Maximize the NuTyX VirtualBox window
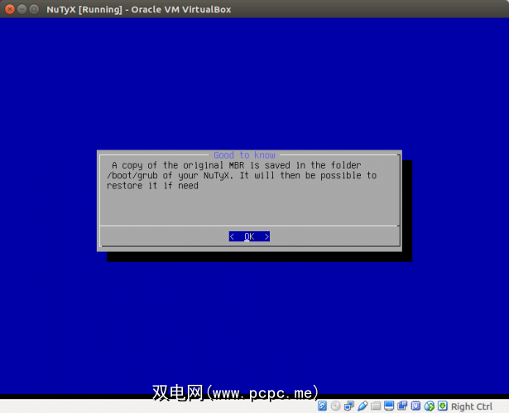 [x=34, y=9]
